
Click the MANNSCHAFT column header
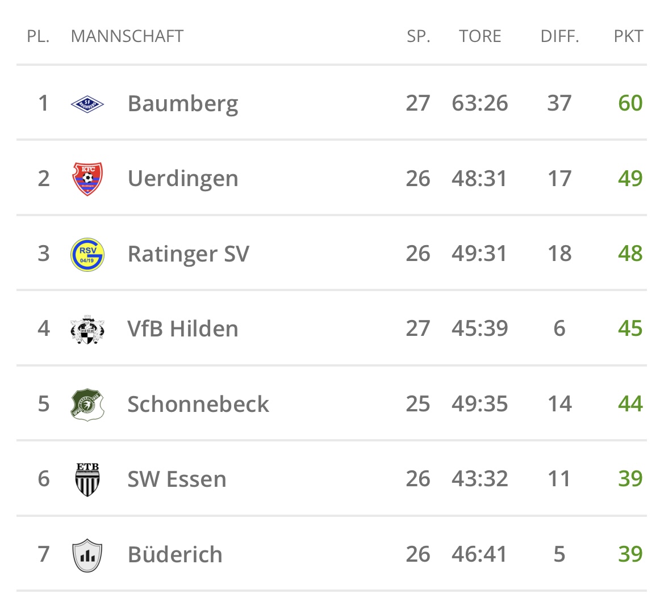(127, 36)
